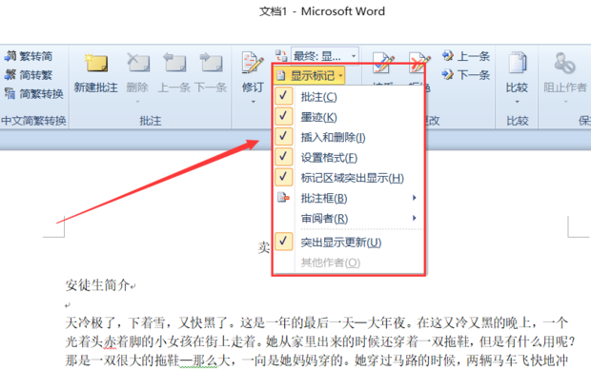The image size is (591, 370).
Task: Toggle 插入和删除(I) checkmark
Action: [x=283, y=137]
